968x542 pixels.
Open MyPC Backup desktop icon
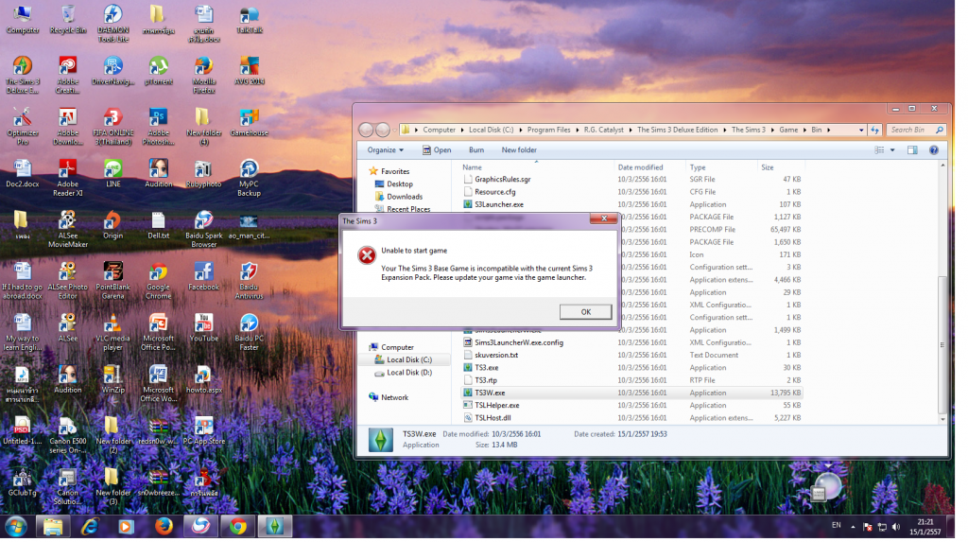coord(249,178)
